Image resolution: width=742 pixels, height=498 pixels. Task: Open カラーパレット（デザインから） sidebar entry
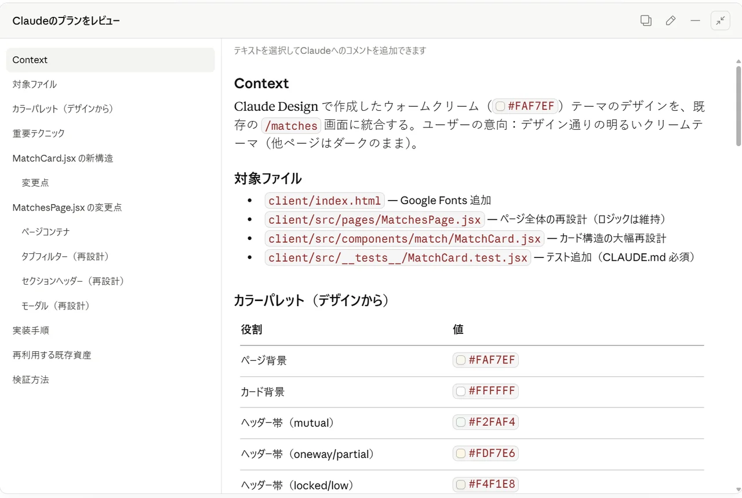click(x=63, y=108)
